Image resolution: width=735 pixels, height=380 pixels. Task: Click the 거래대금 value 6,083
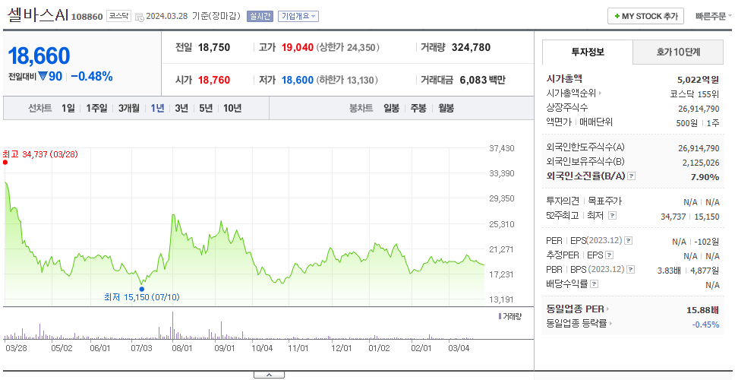coord(474,81)
